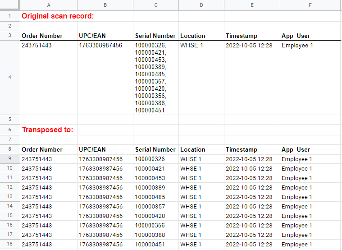Select row 18 header
Viewport: 342px width, 250px height.
pos(10,244)
